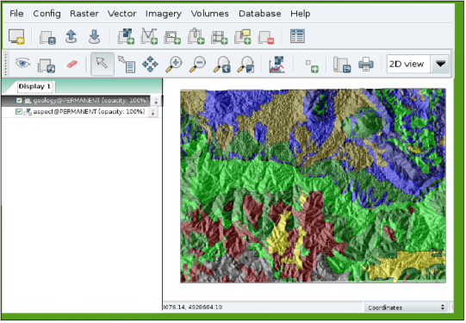Select the Zoom out magnifier tool
This screenshot has width=466, height=323.
[x=197, y=65]
